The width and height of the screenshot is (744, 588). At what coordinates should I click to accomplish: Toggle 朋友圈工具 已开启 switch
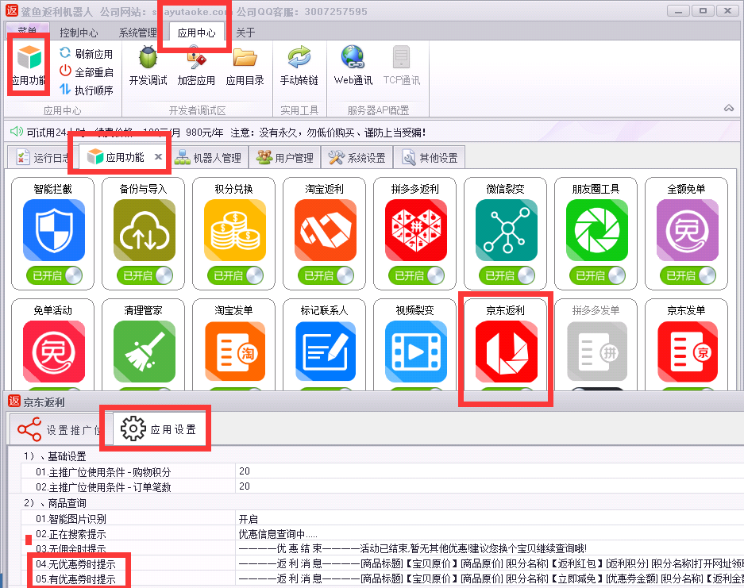[x=597, y=275]
